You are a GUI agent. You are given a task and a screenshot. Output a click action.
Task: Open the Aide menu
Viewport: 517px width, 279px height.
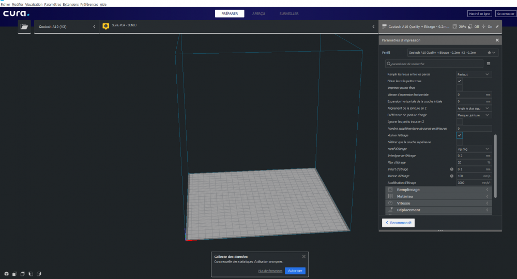(x=103, y=4)
